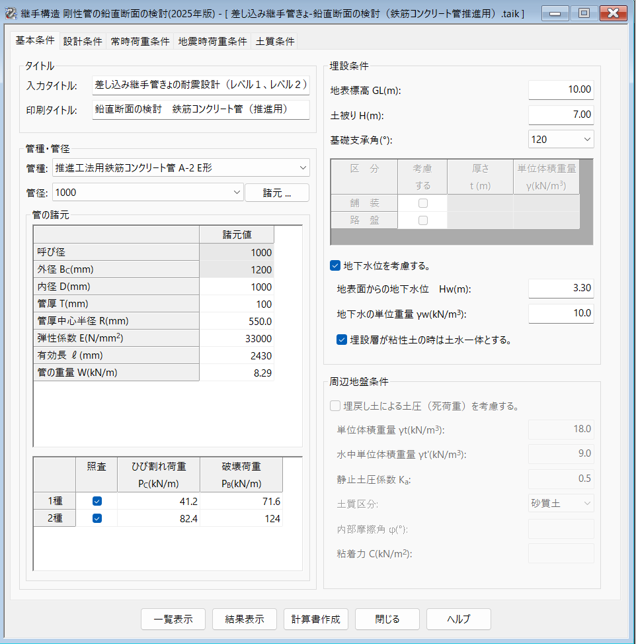Edit the 入力タイトル text field

[x=201, y=85]
